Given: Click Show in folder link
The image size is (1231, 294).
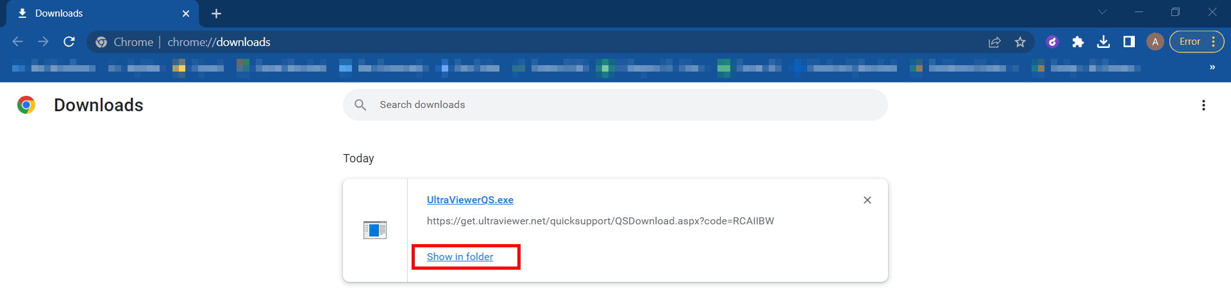Looking at the screenshot, I should tap(460, 257).
